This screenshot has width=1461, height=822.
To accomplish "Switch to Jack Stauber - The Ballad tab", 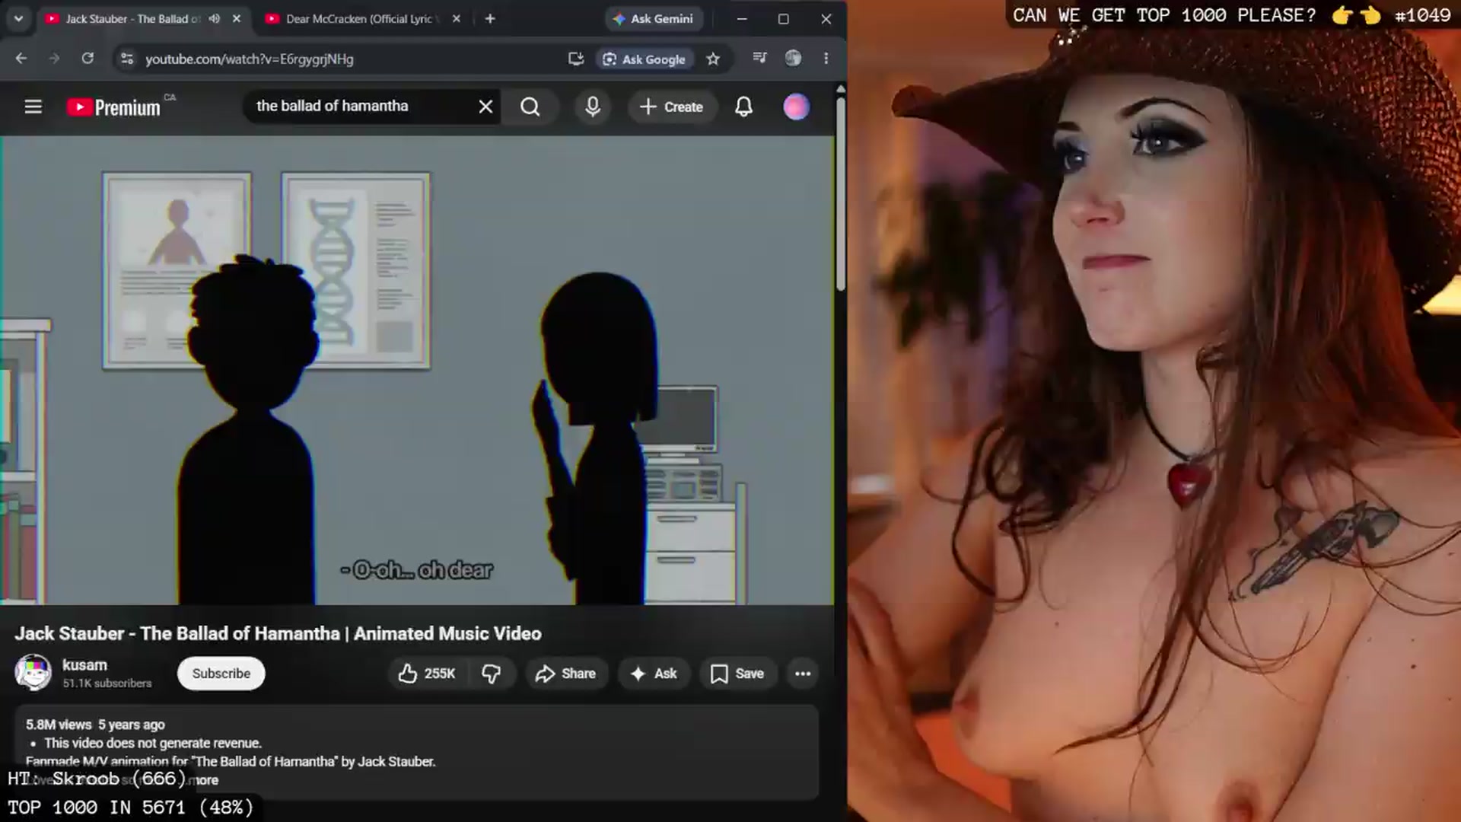I will [132, 19].
